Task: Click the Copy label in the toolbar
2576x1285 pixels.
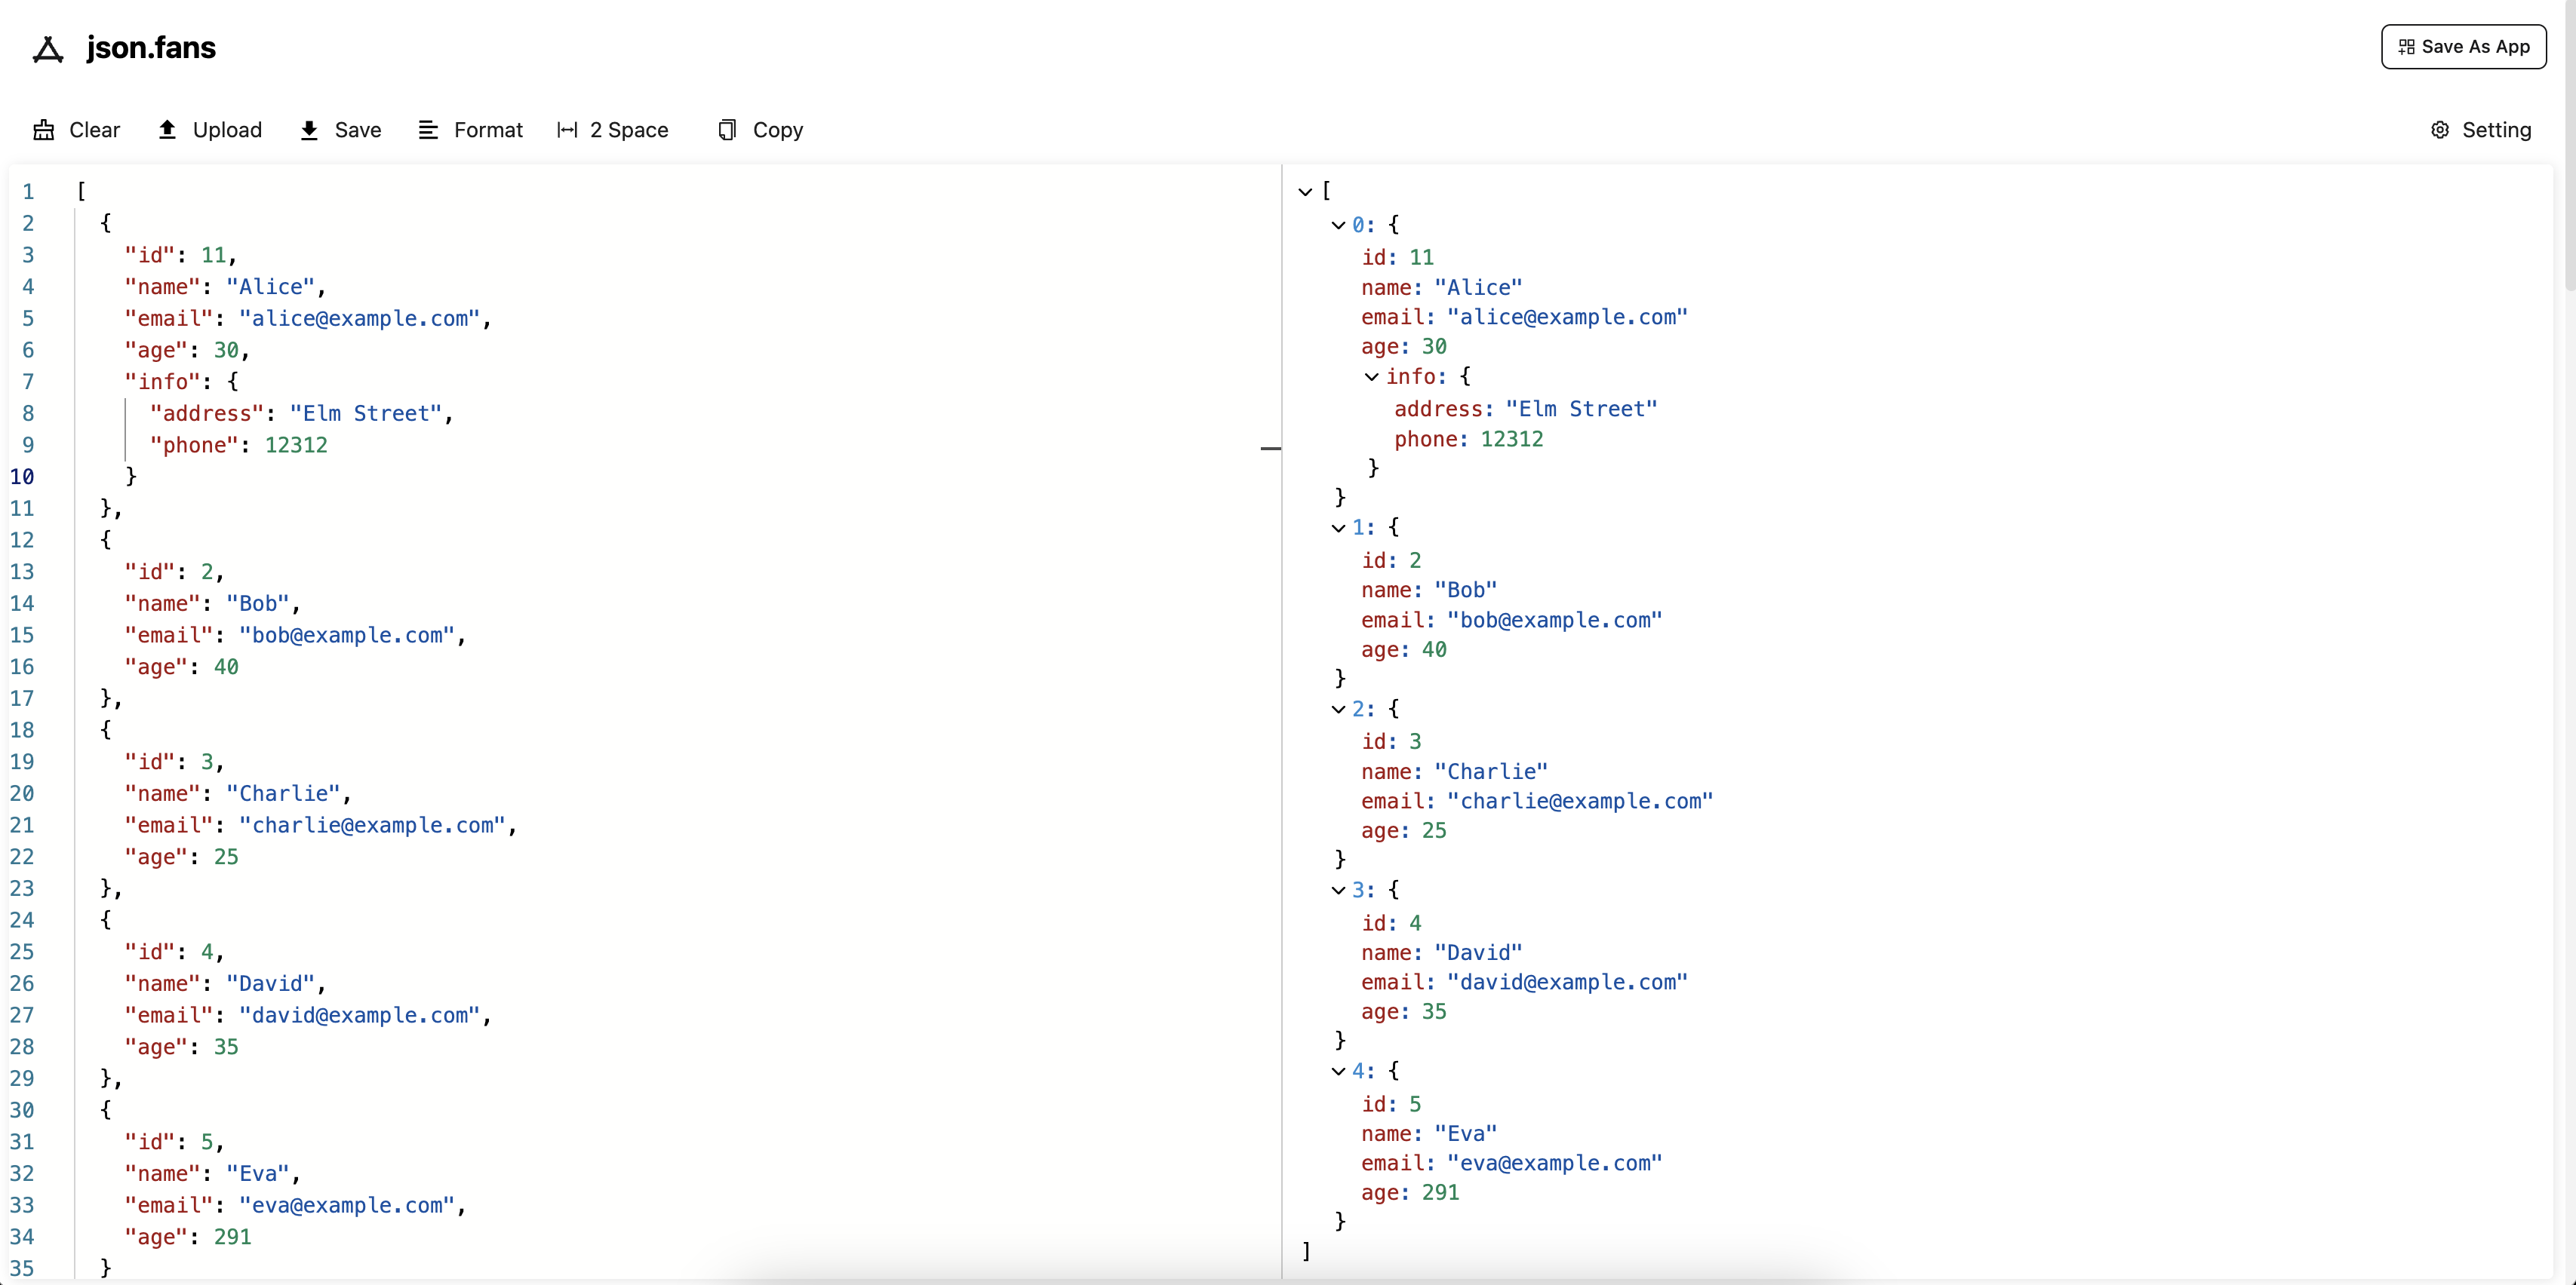Action: pyautogui.click(x=778, y=130)
